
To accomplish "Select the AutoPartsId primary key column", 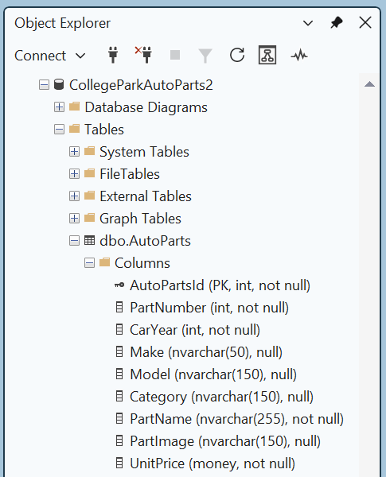I will [x=220, y=285].
